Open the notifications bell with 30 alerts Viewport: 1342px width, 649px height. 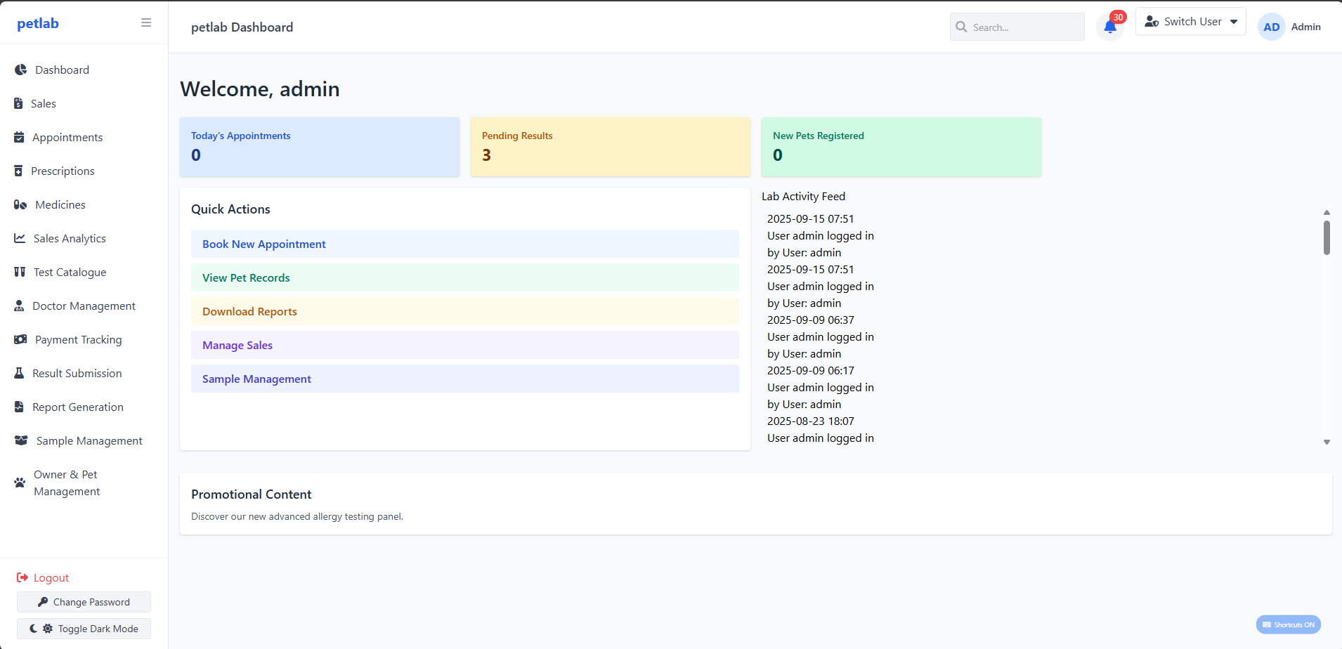[x=1110, y=26]
